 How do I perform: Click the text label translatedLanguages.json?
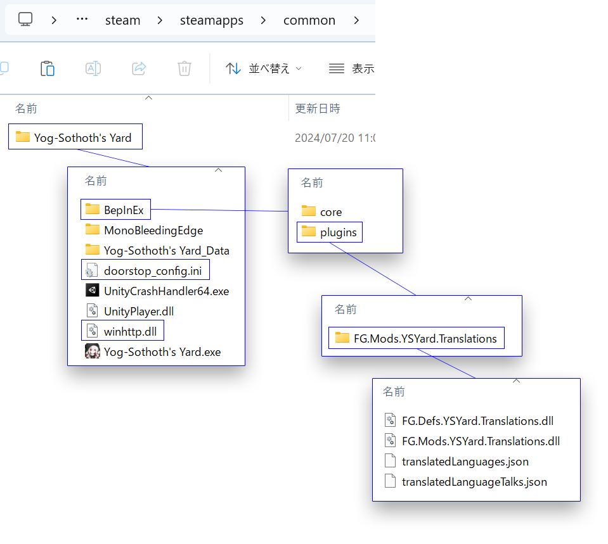pyautogui.click(x=465, y=462)
